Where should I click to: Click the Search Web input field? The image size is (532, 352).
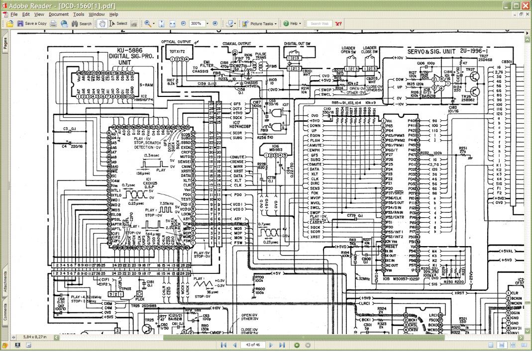[x=319, y=24]
